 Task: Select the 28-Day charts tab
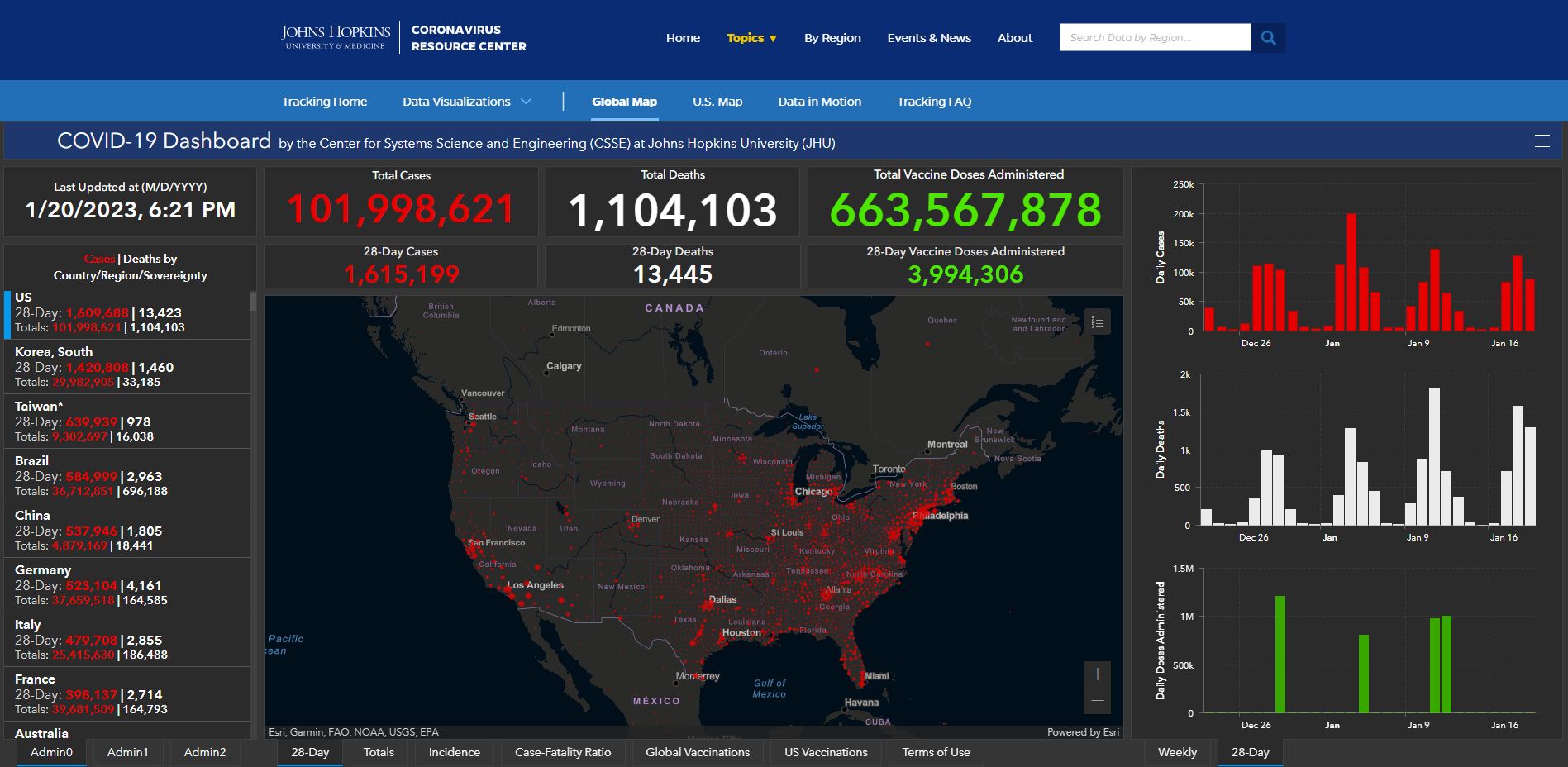[1250, 753]
